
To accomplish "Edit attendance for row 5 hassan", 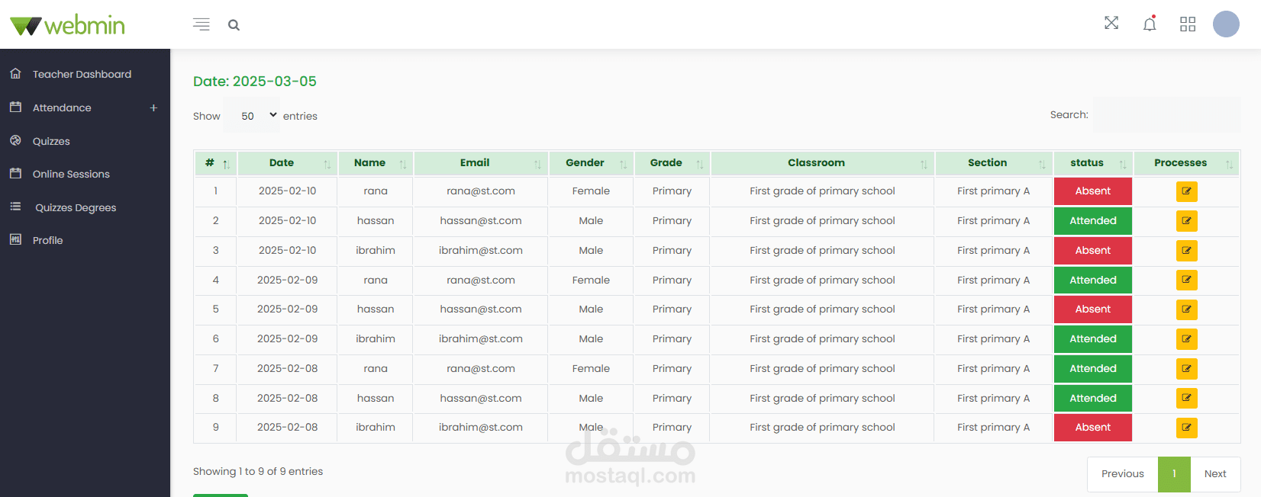I will pos(1187,309).
